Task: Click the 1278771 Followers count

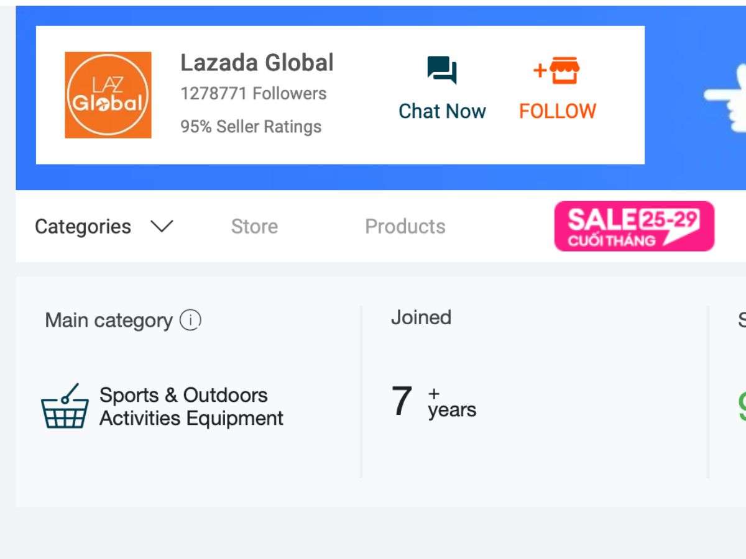Action: [253, 94]
